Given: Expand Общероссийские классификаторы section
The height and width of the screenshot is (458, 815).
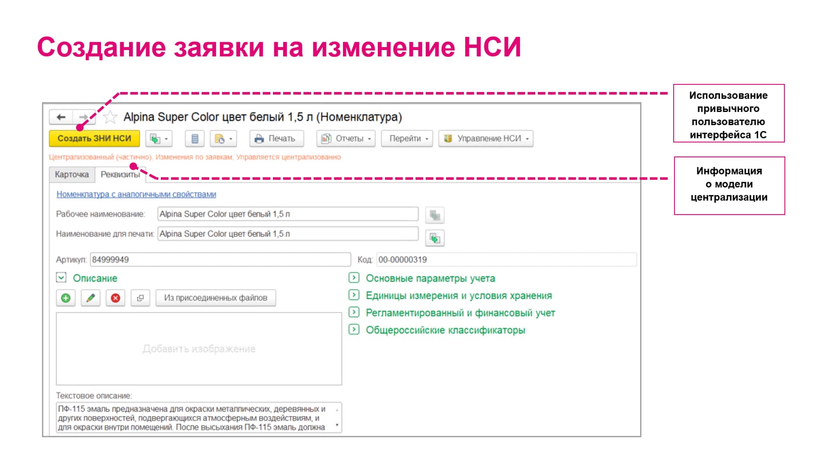Looking at the screenshot, I should tap(354, 330).
